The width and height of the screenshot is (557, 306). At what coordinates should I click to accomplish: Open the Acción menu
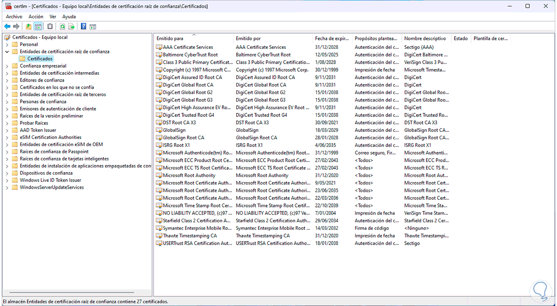36,17
